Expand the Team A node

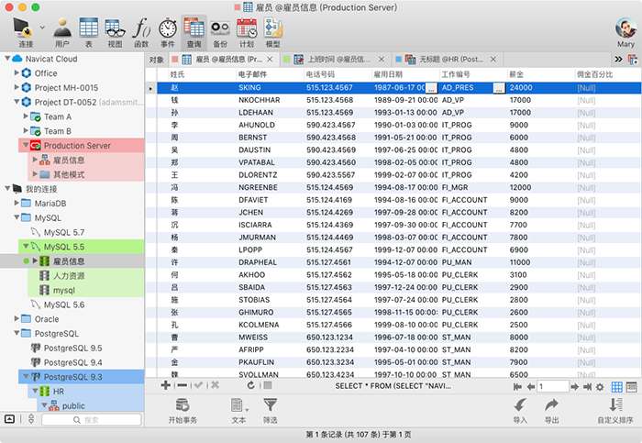pos(26,116)
